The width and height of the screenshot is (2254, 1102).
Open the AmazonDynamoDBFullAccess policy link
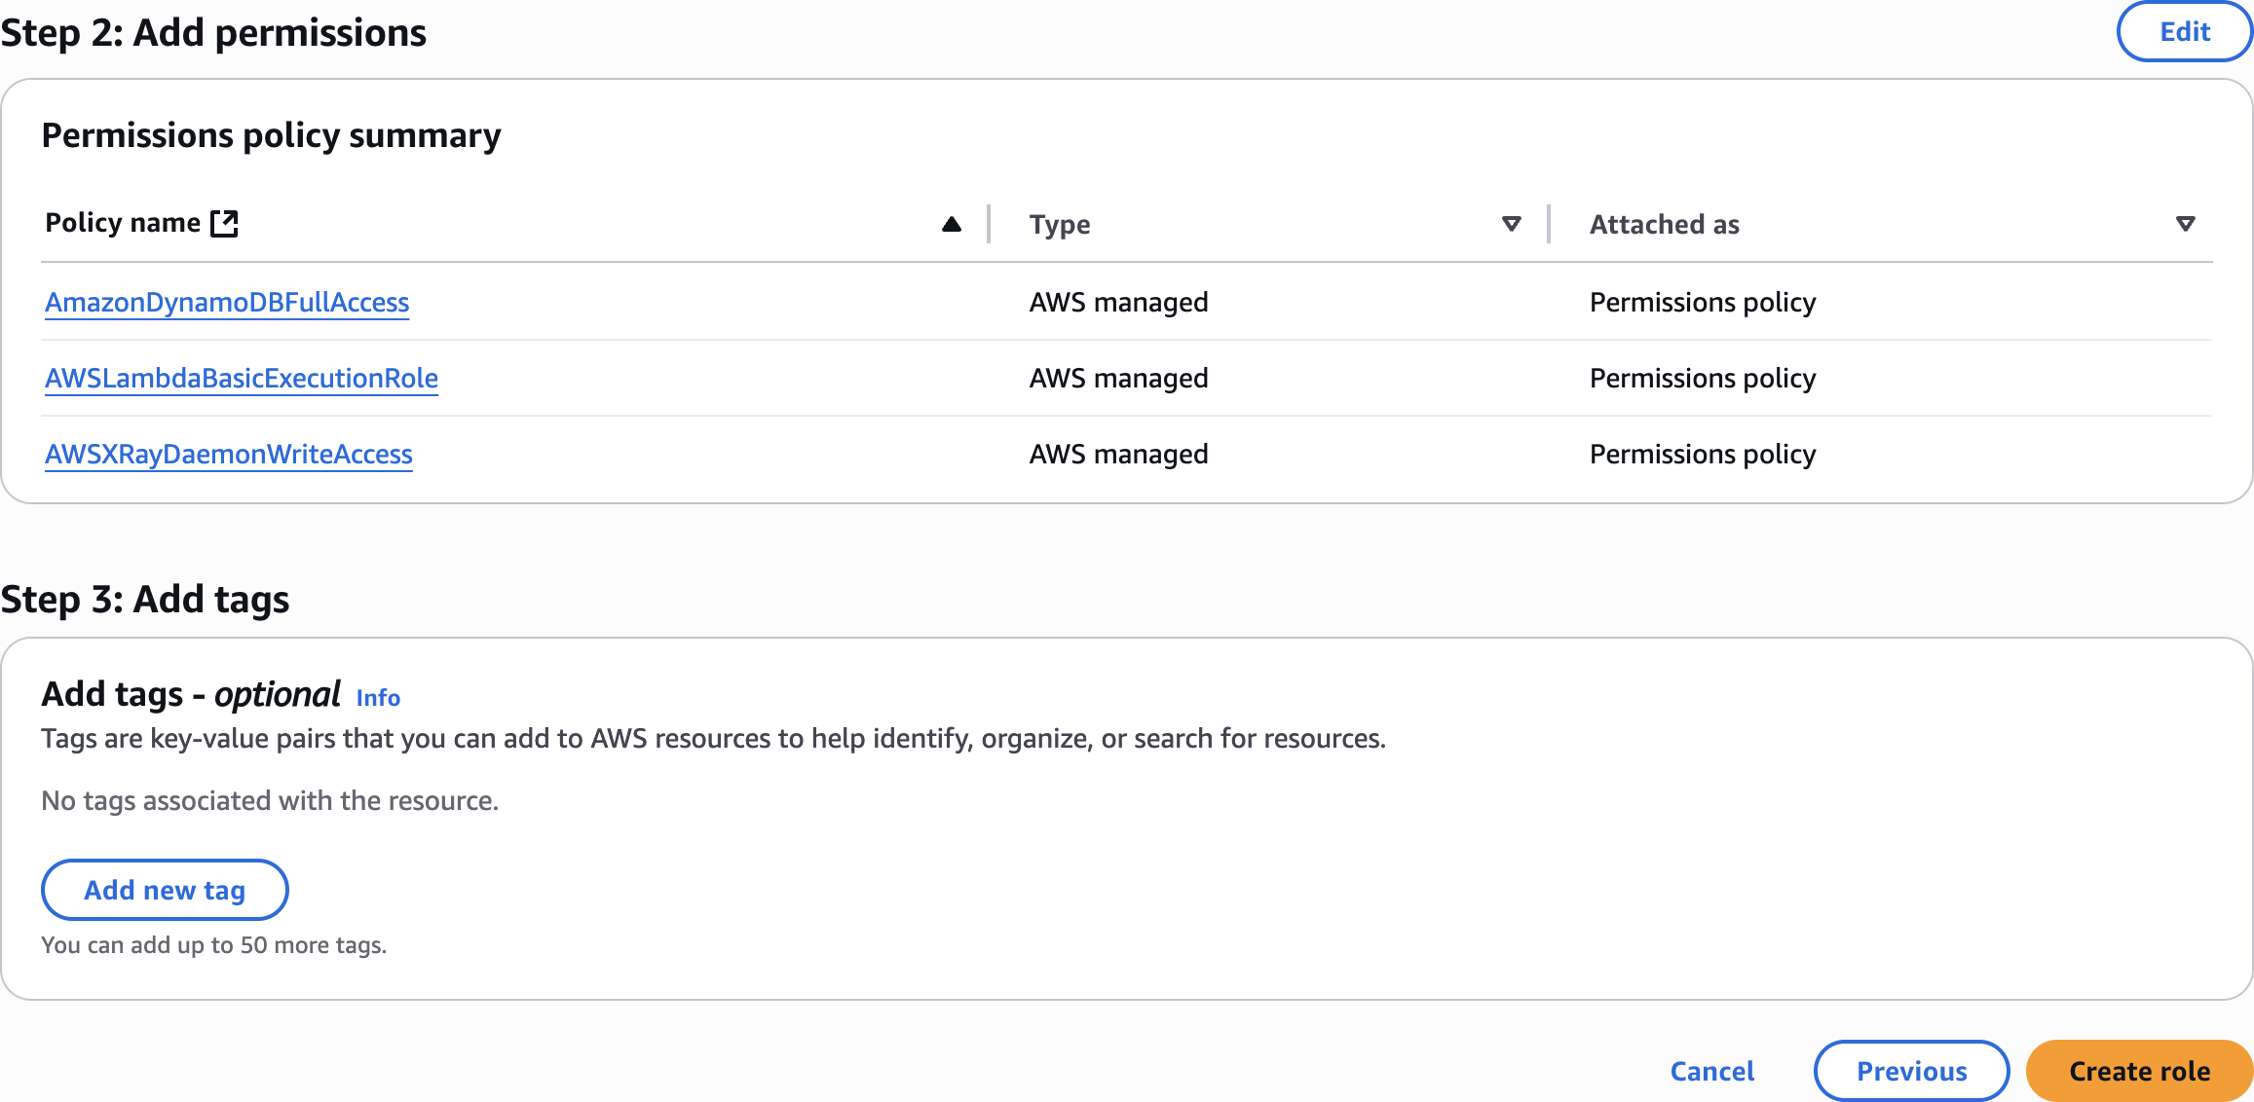click(227, 303)
